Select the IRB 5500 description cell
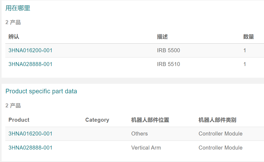 click(168, 50)
